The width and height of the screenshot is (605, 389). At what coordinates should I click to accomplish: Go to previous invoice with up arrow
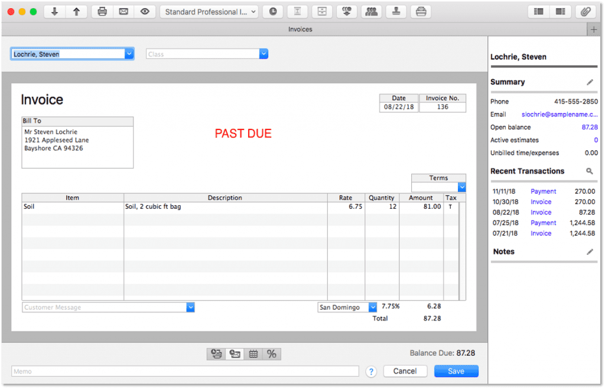point(76,12)
